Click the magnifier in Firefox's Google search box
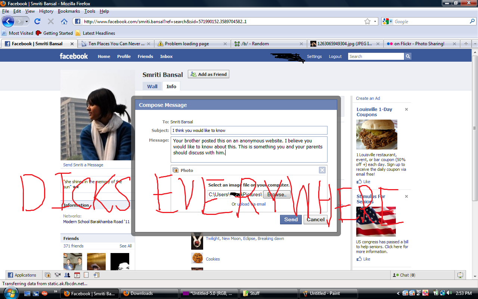 (472, 21)
